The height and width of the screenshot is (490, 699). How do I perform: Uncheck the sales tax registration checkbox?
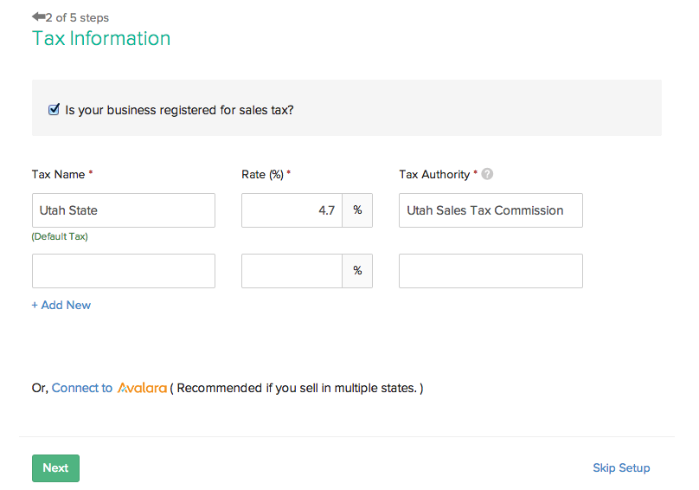55,110
